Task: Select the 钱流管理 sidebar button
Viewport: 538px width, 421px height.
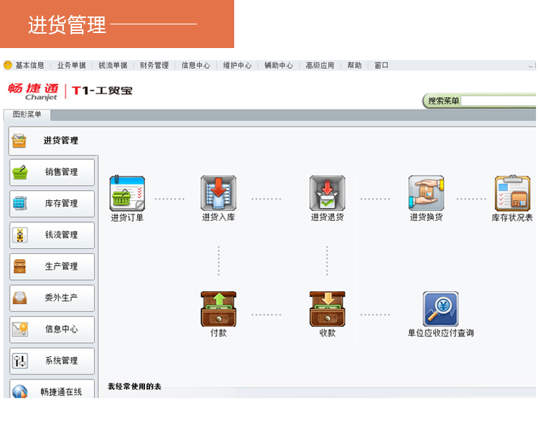Action: pyautogui.click(x=52, y=235)
